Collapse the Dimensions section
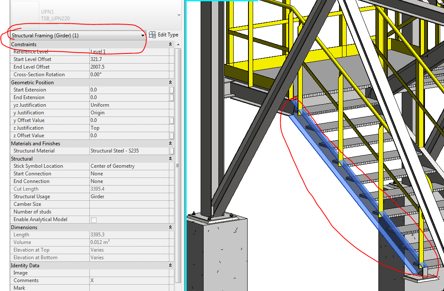 click(x=170, y=227)
